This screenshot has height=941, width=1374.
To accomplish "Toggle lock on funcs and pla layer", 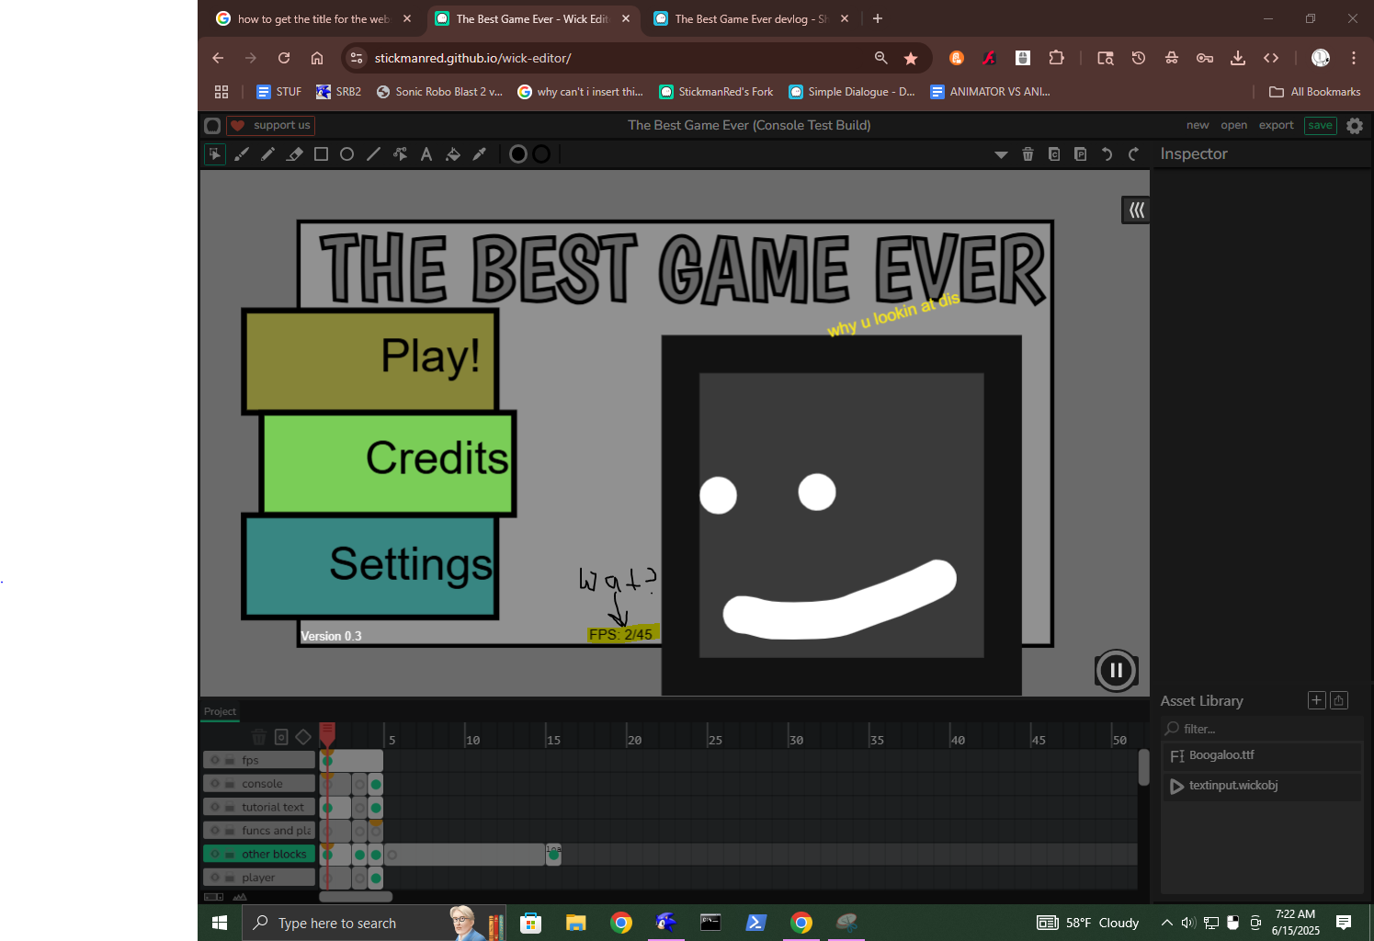I will (231, 831).
